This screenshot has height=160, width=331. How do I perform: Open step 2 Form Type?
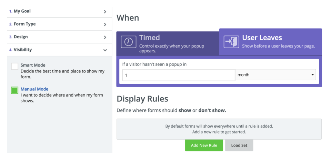tap(59, 24)
